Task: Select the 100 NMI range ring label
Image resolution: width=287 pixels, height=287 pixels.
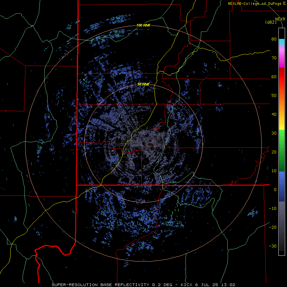Action: click(143, 25)
